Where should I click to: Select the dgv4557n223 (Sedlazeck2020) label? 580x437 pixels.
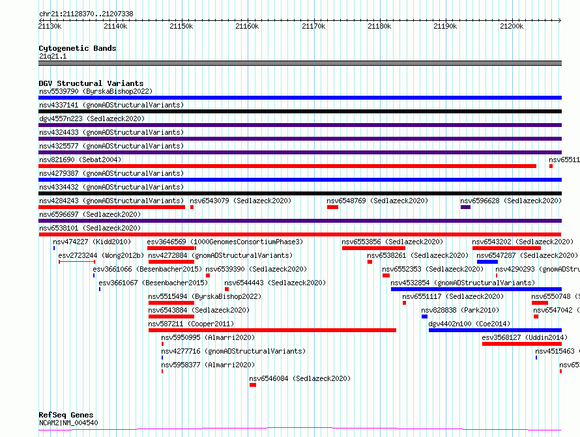pyautogui.click(x=92, y=119)
